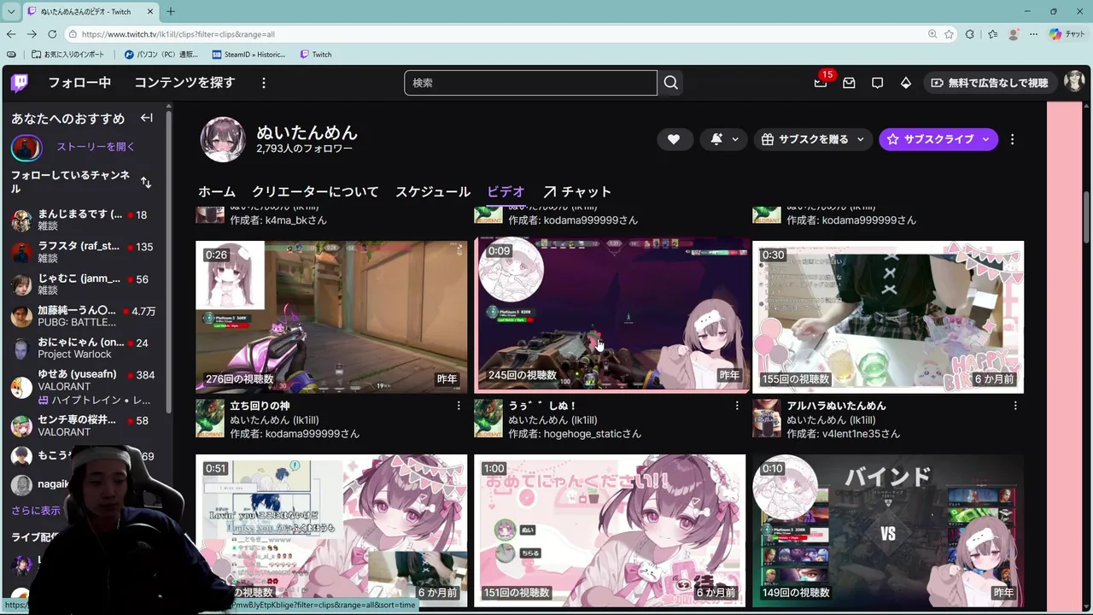This screenshot has height=615, width=1093.
Task: Open the SteamID bookmark in favorites bar
Action: (248, 55)
